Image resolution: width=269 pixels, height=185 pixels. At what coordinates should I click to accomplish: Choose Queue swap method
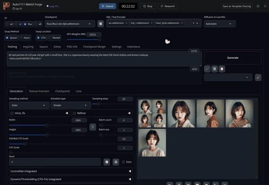[x=11, y=38]
